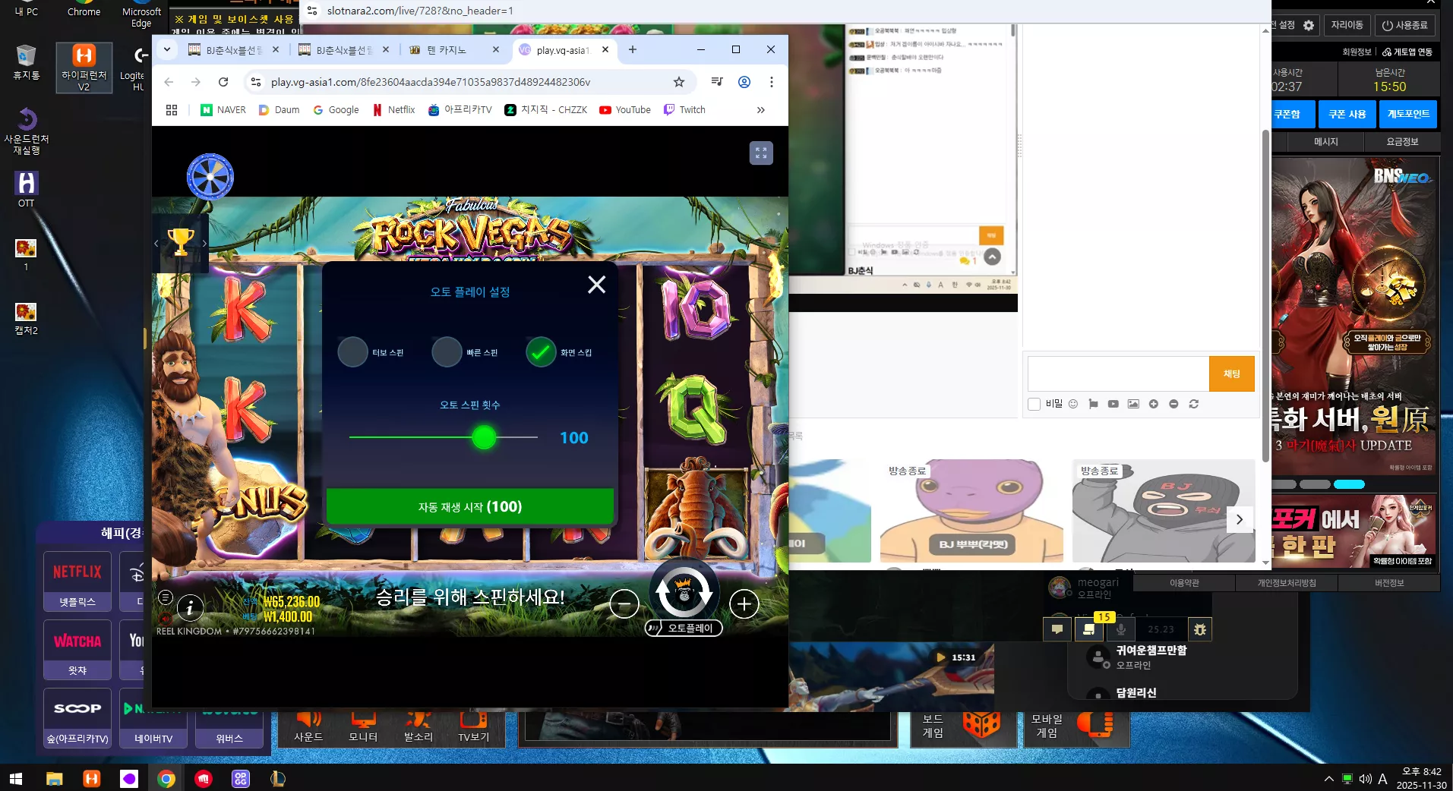
Task: Open the blue prize wheel icon
Action: pyautogui.click(x=210, y=177)
